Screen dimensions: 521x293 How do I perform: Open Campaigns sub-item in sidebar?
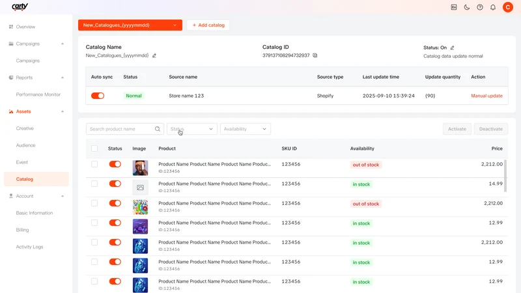(28, 61)
